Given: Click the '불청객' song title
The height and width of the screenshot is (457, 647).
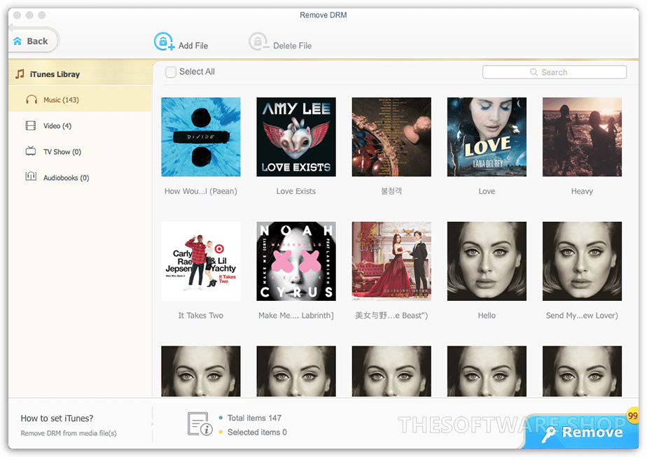Looking at the screenshot, I should pos(391,191).
